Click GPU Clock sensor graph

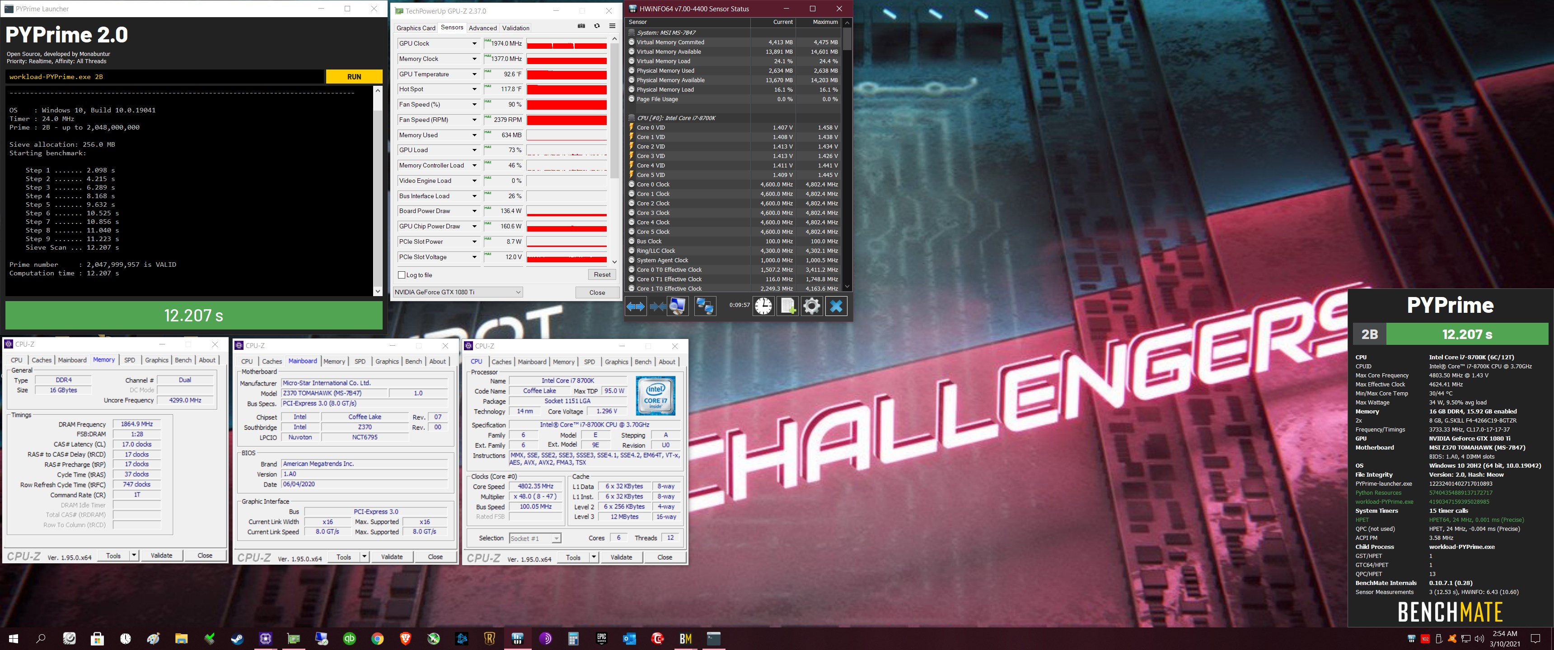[566, 43]
